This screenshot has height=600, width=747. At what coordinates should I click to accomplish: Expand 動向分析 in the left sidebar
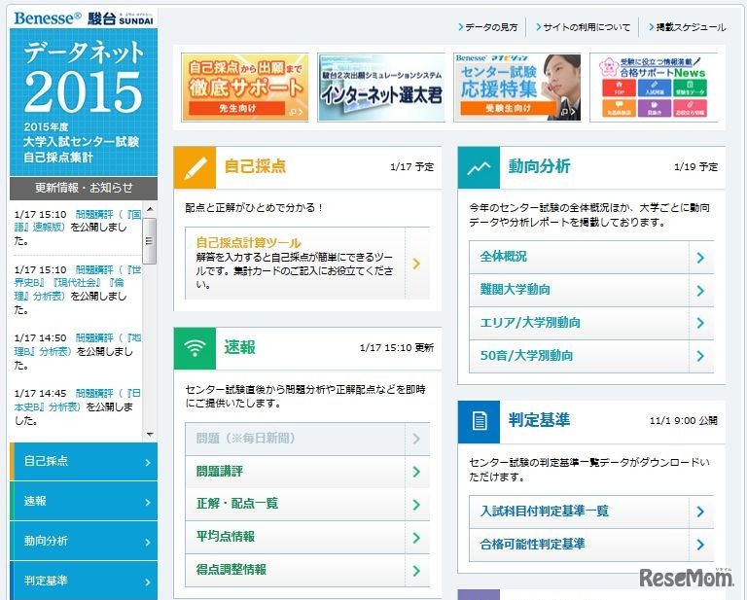pyautogui.click(x=84, y=541)
